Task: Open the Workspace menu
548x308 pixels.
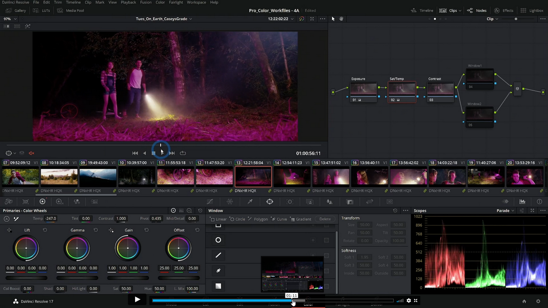Action: click(x=196, y=2)
